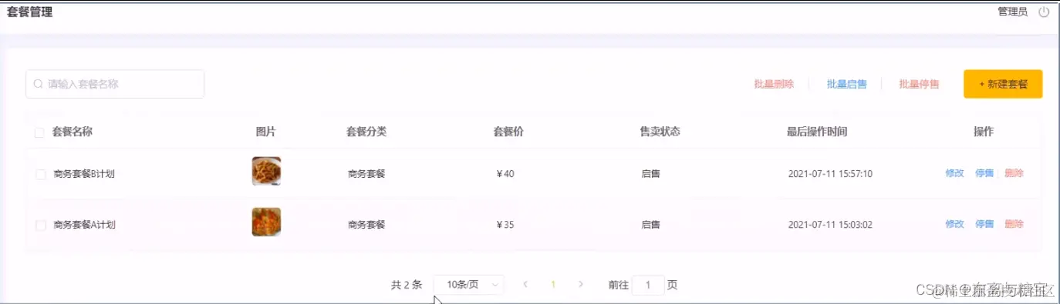
Task: Open the 10条/页 page size dropdown
Action: [469, 285]
